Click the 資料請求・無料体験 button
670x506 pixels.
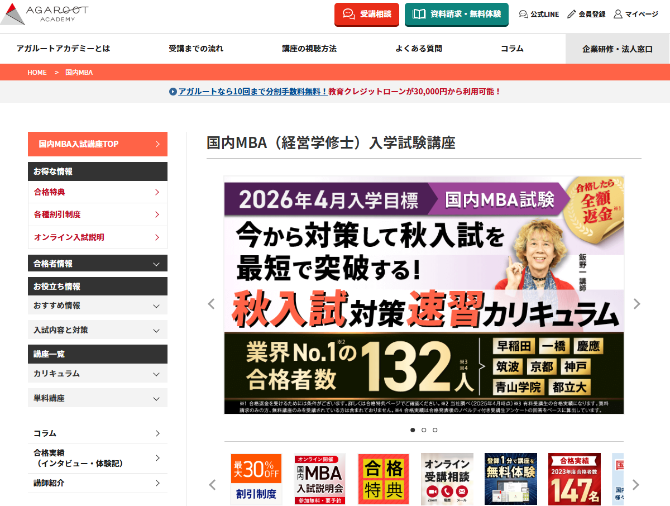[456, 14]
